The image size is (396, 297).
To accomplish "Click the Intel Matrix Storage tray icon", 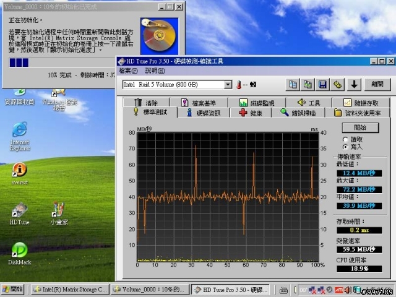I will pos(356,290).
